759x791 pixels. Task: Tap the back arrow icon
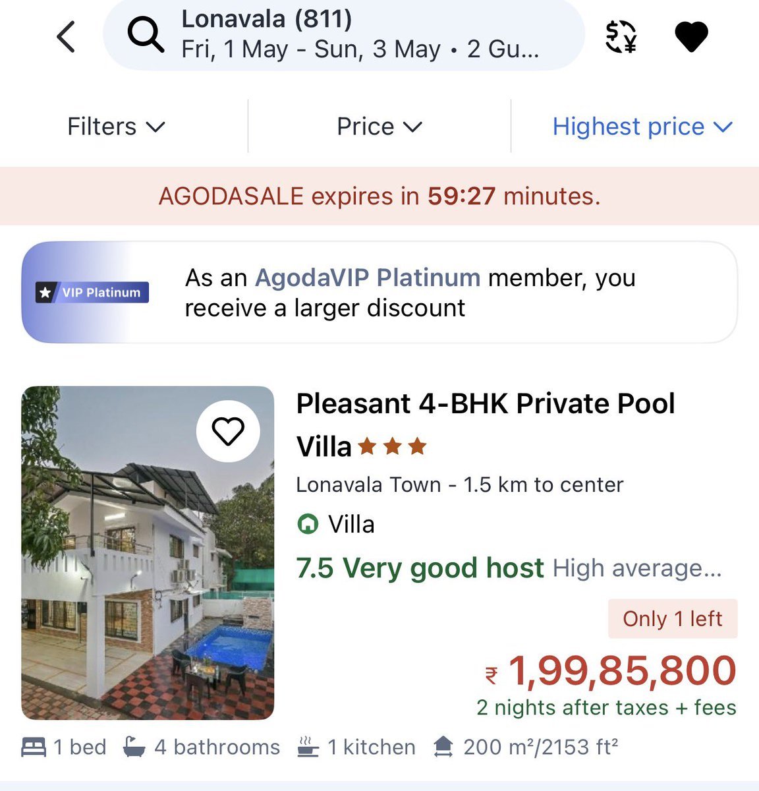67,36
